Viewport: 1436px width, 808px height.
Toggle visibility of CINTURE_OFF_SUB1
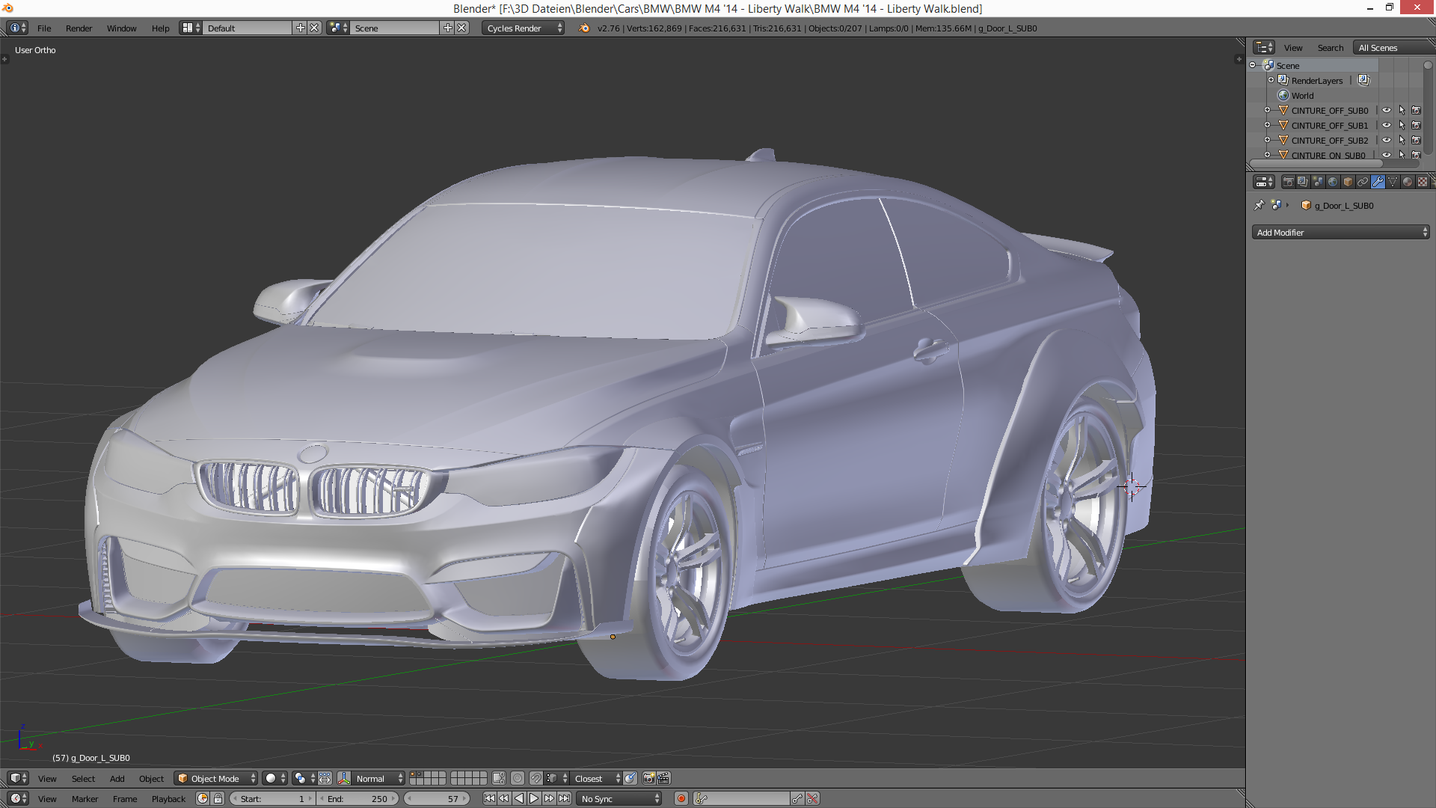1386,125
